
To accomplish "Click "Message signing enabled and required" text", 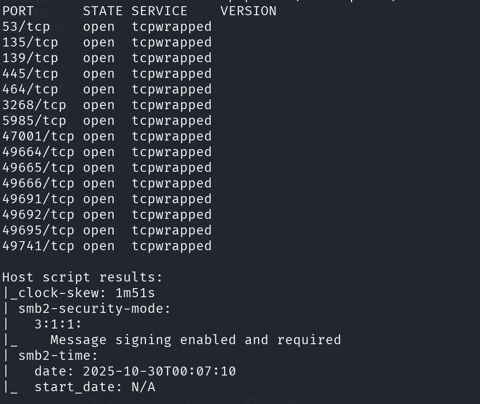I will [x=196, y=340].
